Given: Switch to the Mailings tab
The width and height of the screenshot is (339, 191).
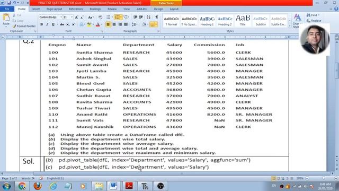Looking at the screenshot, I should point(95,9).
